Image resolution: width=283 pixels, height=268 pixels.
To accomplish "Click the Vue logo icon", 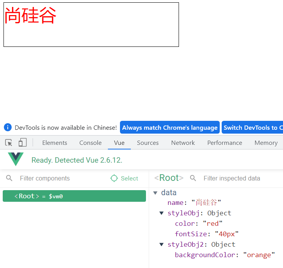I will click(x=16, y=159).
